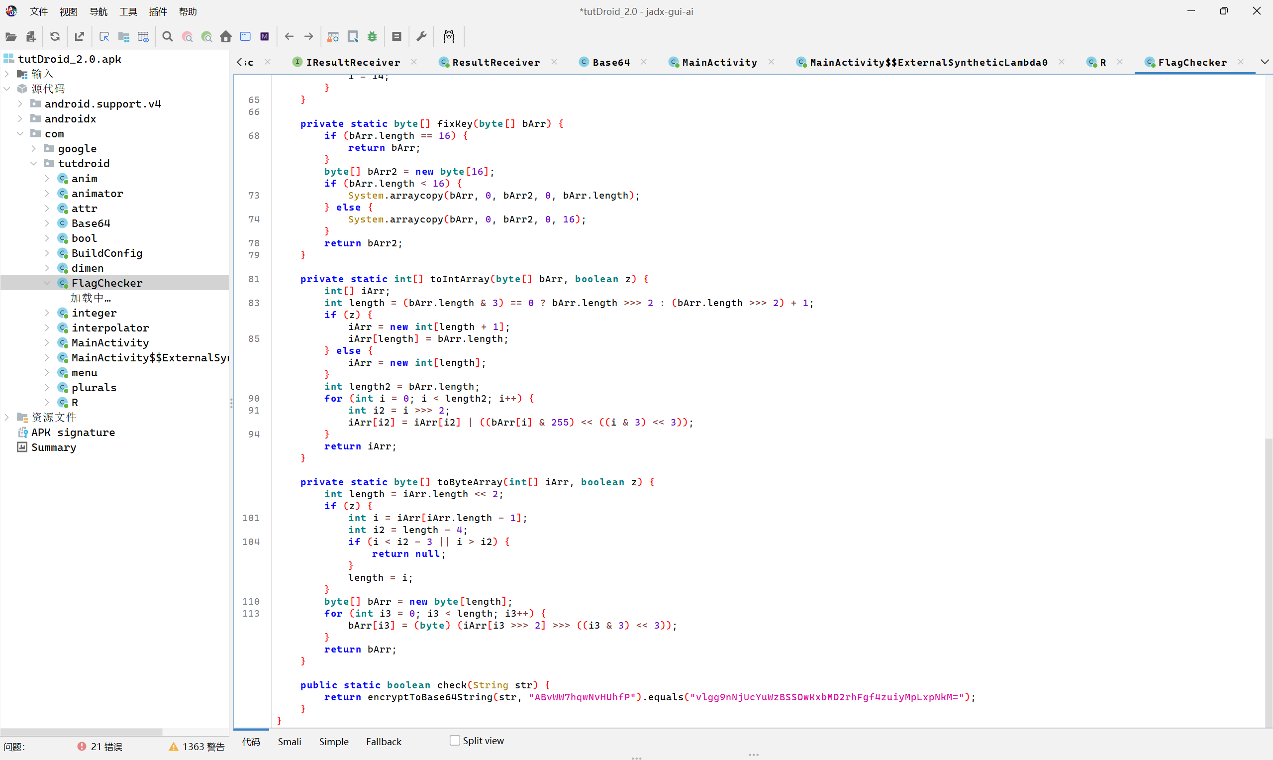Viewport: 1273px width, 760px height.
Task: Click the table view with eye icon
Action: pos(143,36)
